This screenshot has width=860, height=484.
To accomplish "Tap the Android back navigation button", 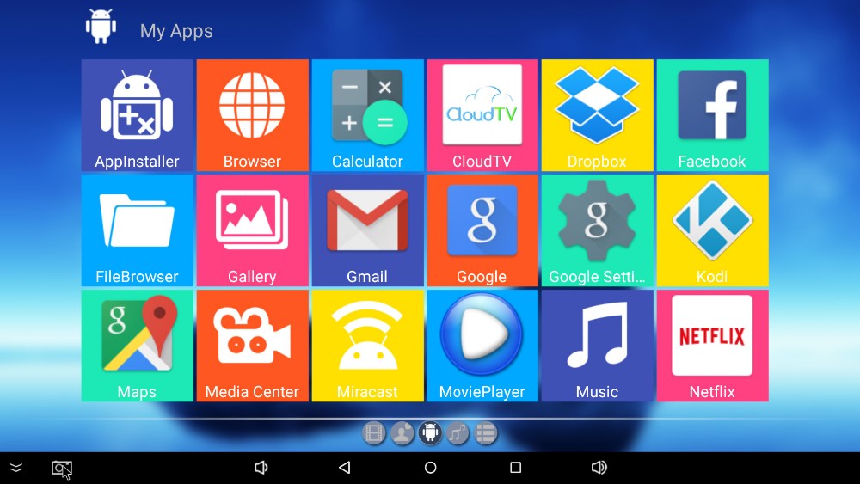I will (x=345, y=468).
